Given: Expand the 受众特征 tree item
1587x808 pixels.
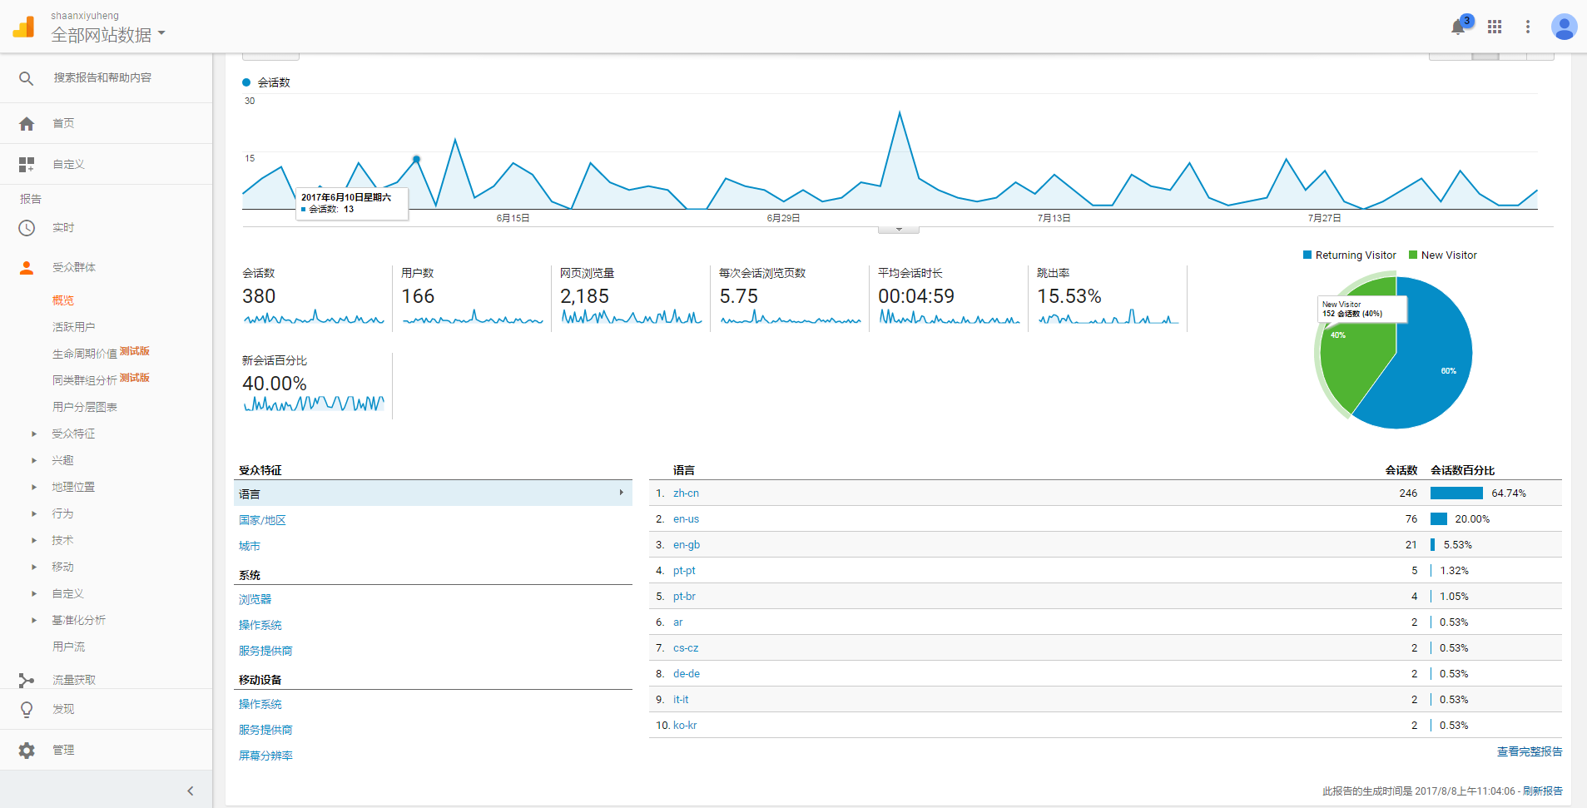Looking at the screenshot, I should click(x=34, y=434).
